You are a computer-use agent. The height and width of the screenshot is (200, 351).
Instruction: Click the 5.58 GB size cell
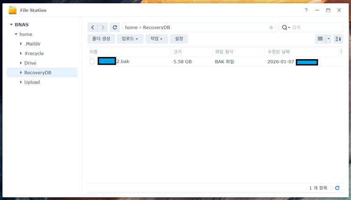183,62
